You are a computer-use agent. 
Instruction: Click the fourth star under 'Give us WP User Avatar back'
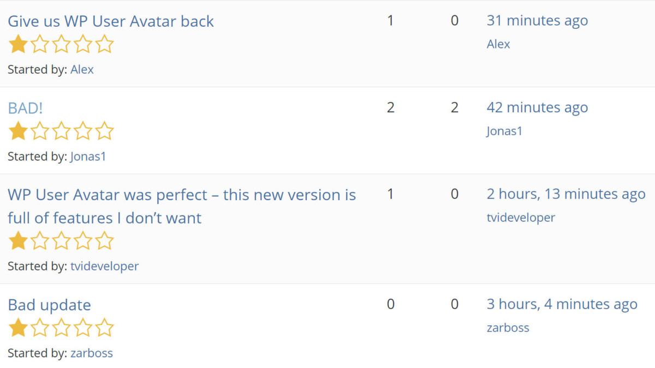pos(82,44)
